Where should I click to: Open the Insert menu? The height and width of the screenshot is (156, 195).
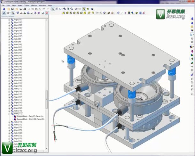[x=20, y=5]
